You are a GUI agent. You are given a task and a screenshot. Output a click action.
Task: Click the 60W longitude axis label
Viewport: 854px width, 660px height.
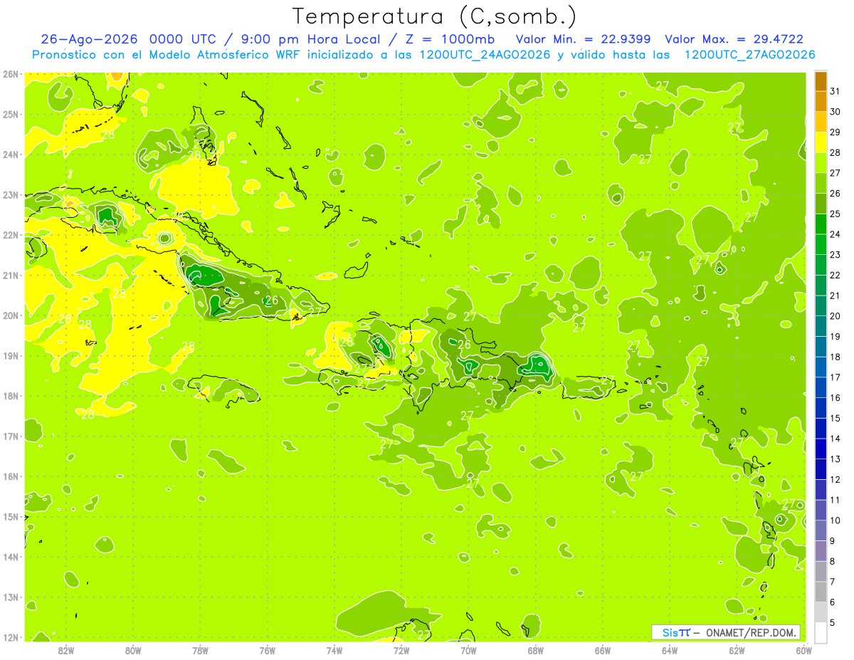point(803,650)
